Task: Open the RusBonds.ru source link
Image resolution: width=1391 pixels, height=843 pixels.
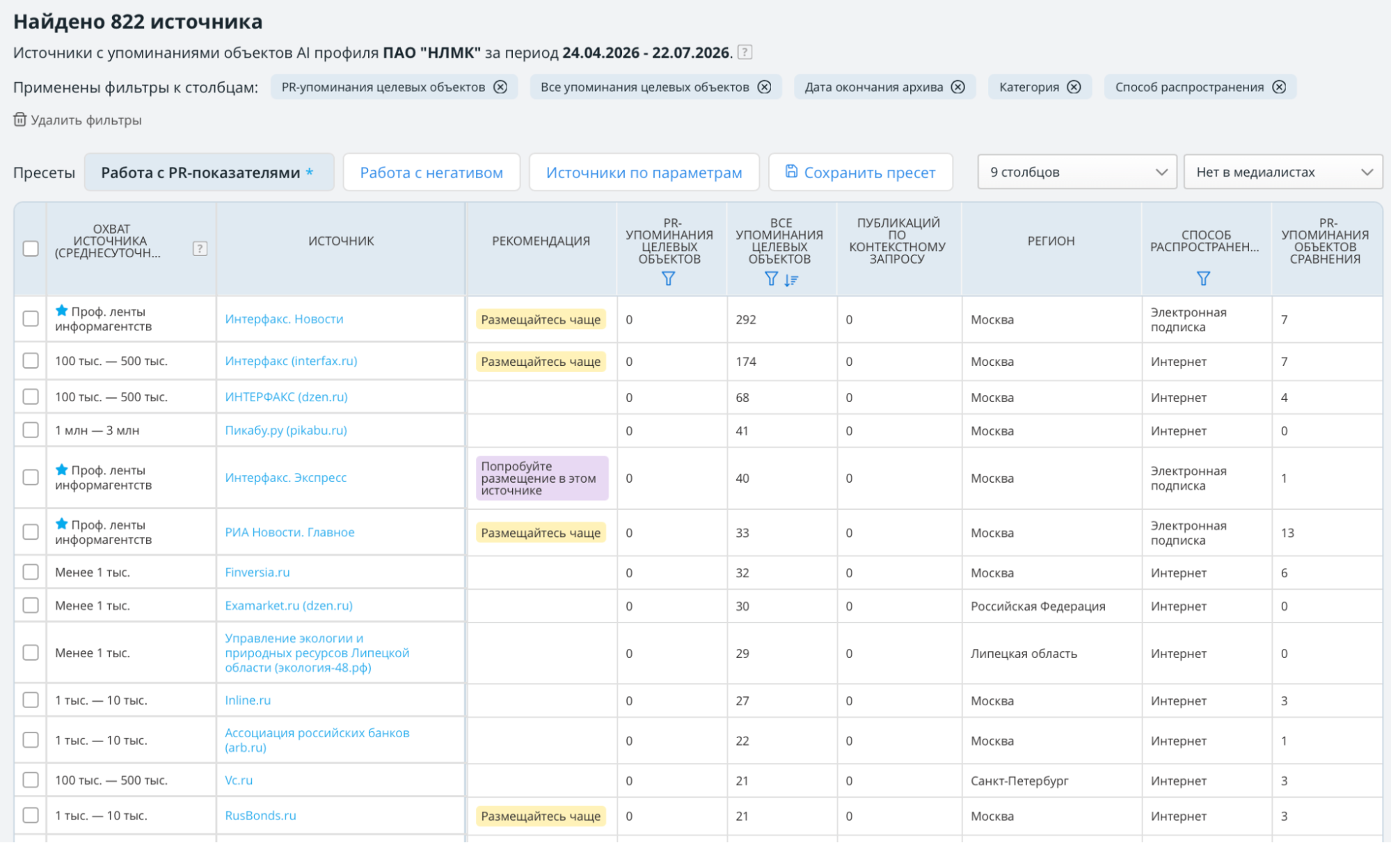Action: [260, 815]
